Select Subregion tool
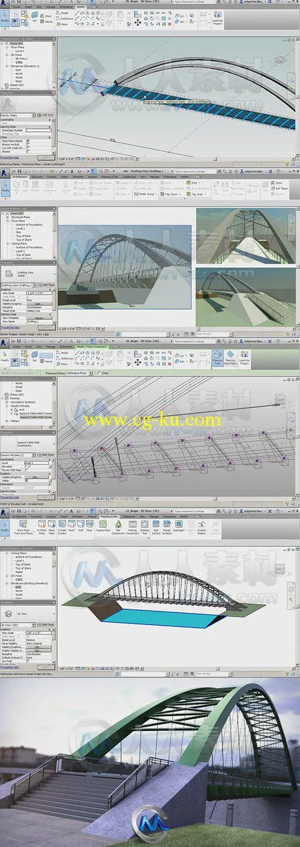Viewport: 300px width, 847px height. tap(178, 525)
